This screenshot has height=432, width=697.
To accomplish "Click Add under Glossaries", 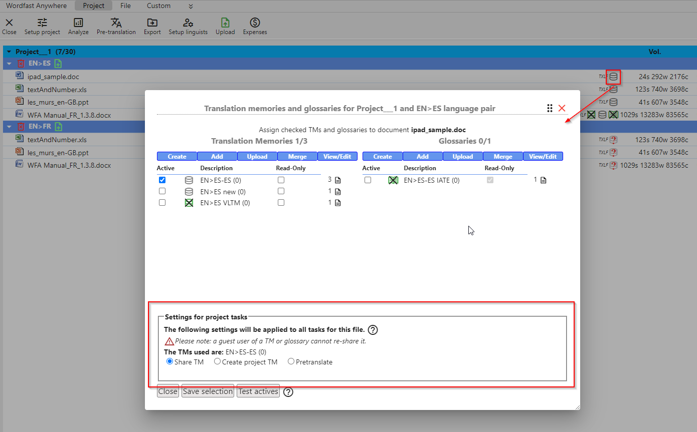I will tap(423, 157).
